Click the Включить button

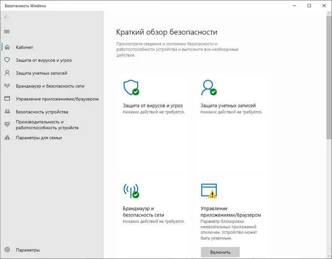(220, 252)
